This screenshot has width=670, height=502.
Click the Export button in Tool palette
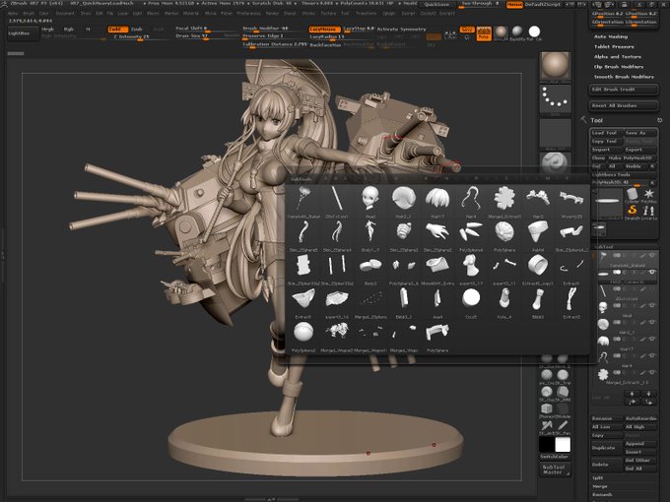pyautogui.click(x=639, y=150)
